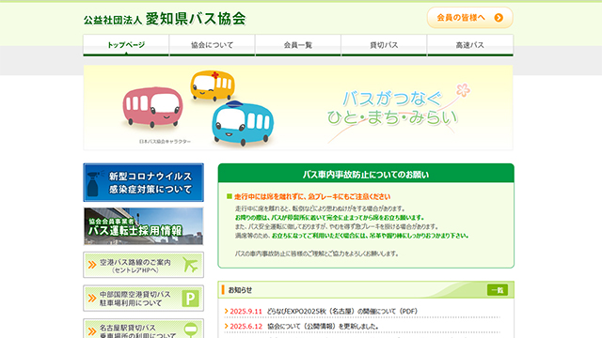
Task: Click the 2025.9.11 news date
Action: coord(246,311)
